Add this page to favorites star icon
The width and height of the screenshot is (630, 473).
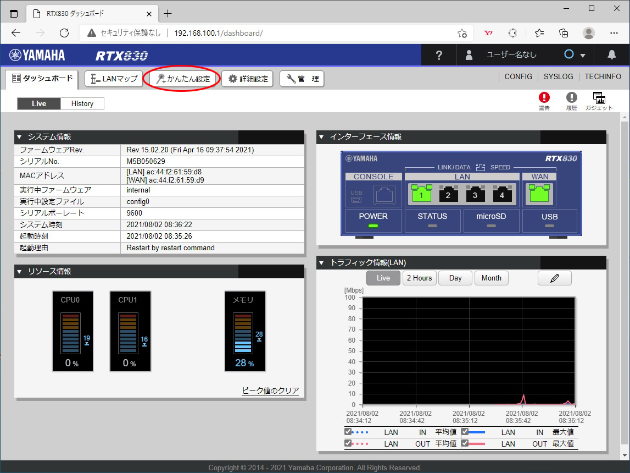(462, 34)
